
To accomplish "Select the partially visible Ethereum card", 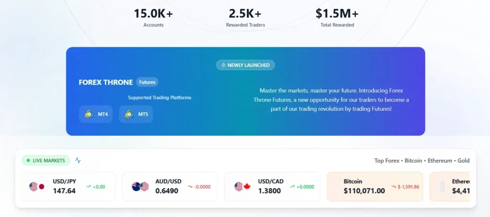I will [455, 186].
